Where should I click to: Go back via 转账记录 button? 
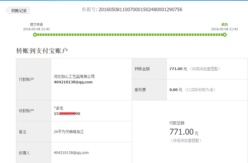18,10
